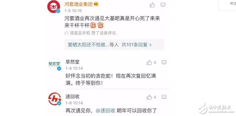Open the 草然堂 username link
Screen dimensions: 236x116
(x=72, y=62)
